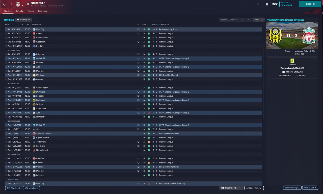323x194 pixels.
Task: Tick the selection circle on the West Ham row
Action: 6,42
